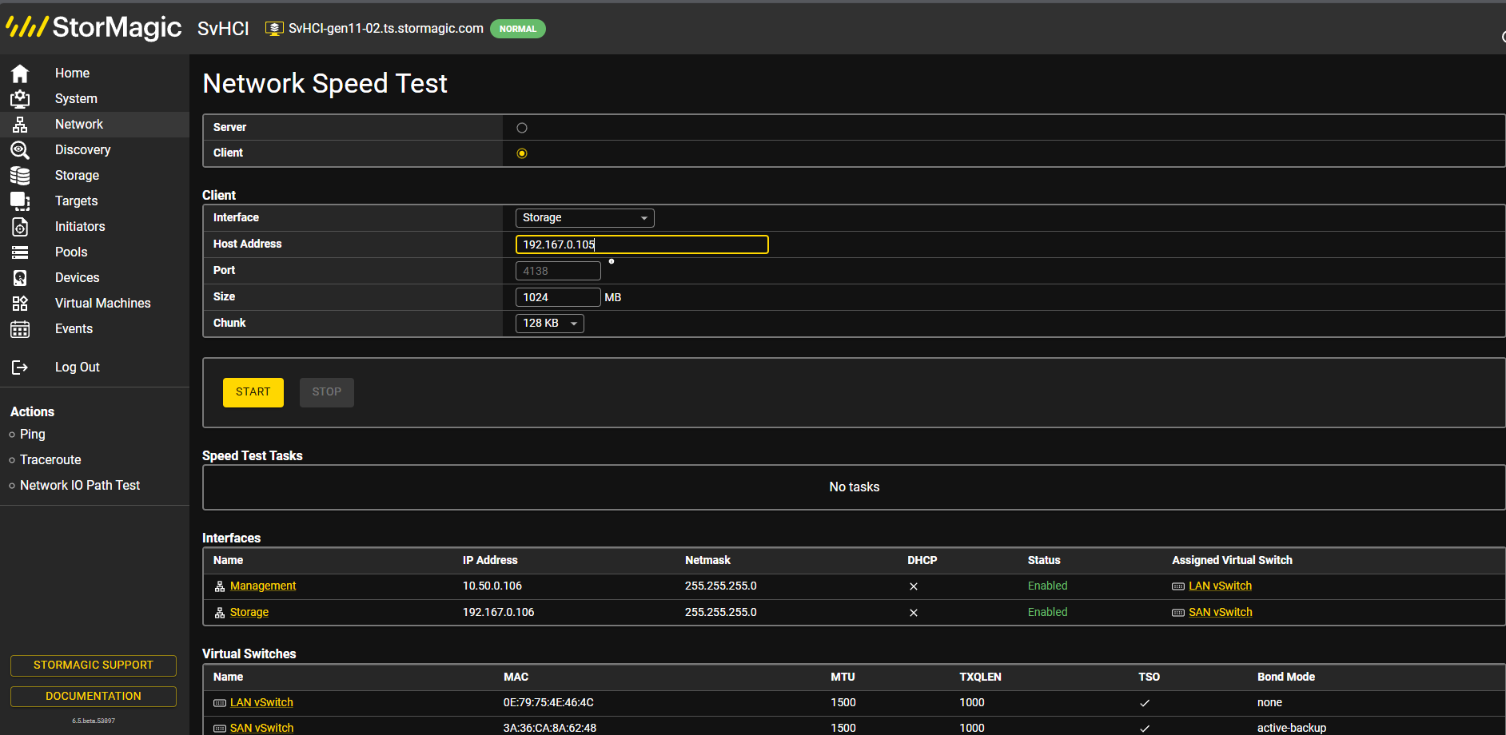
Task: Click the StorMagic logo
Action: tap(94, 27)
